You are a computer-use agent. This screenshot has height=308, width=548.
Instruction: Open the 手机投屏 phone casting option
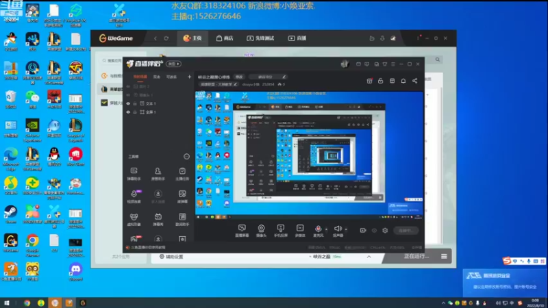click(x=281, y=231)
